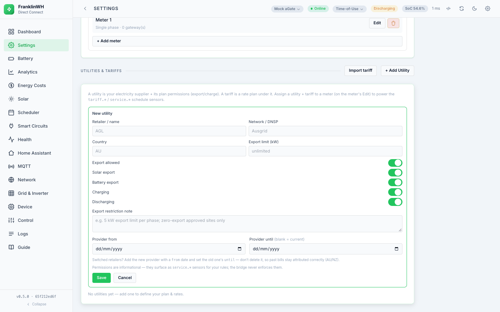Click the Health pulse icon in sidebar
500x312 pixels.
tap(11, 140)
